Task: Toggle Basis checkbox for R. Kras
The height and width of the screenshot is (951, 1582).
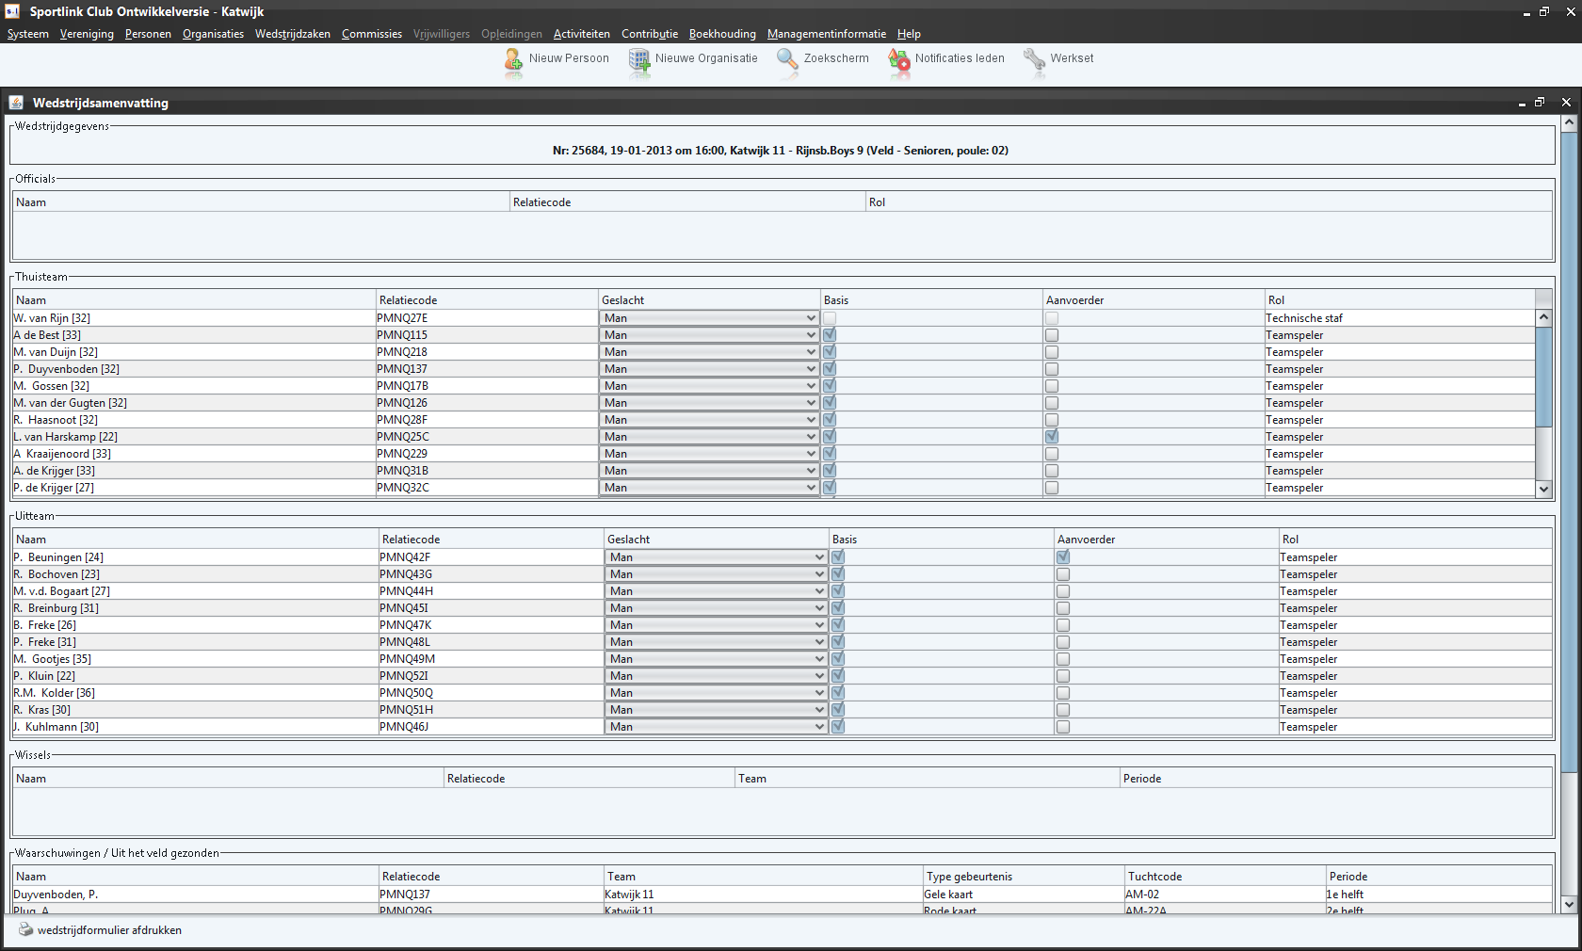Action: [838, 710]
